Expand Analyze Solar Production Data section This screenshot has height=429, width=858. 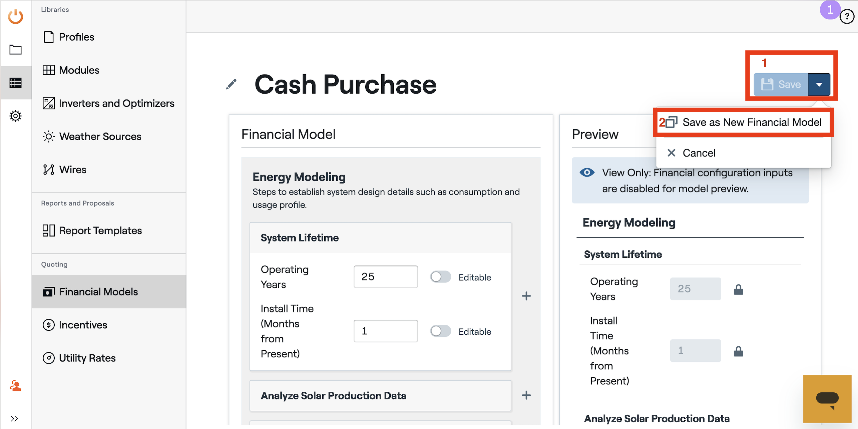tap(526, 395)
